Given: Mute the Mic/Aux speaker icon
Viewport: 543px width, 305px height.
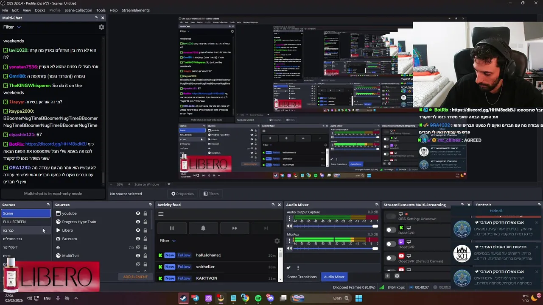Looking at the screenshot, I should tap(290, 248).
